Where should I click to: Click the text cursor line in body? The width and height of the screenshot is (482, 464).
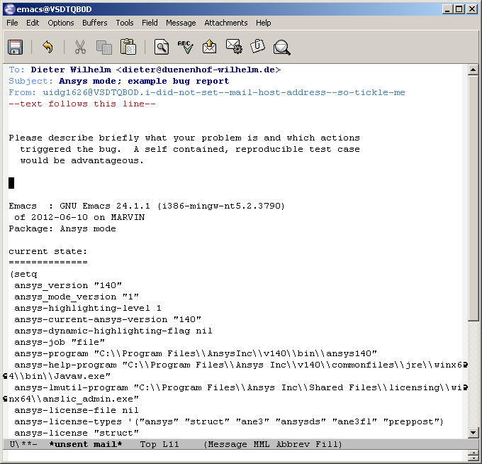pos(11,183)
